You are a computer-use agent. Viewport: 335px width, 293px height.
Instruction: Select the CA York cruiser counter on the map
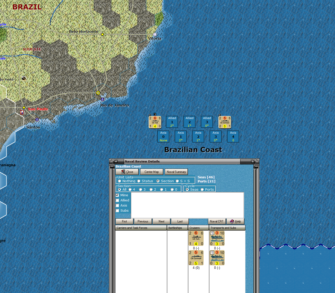pyautogui.click(x=155, y=122)
